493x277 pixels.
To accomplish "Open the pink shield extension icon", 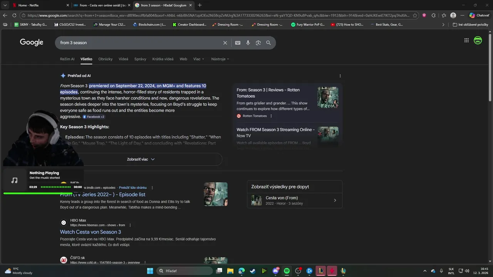I will coord(424,15).
